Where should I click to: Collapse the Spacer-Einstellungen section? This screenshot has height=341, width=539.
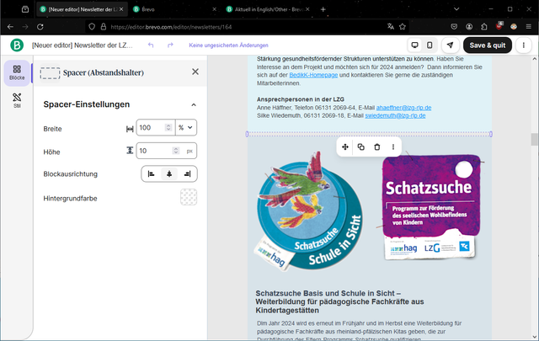click(x=194, y=105)
